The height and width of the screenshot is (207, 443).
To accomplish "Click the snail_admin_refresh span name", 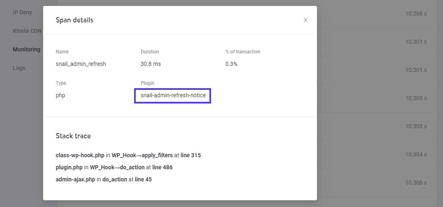I will point(81,64).
